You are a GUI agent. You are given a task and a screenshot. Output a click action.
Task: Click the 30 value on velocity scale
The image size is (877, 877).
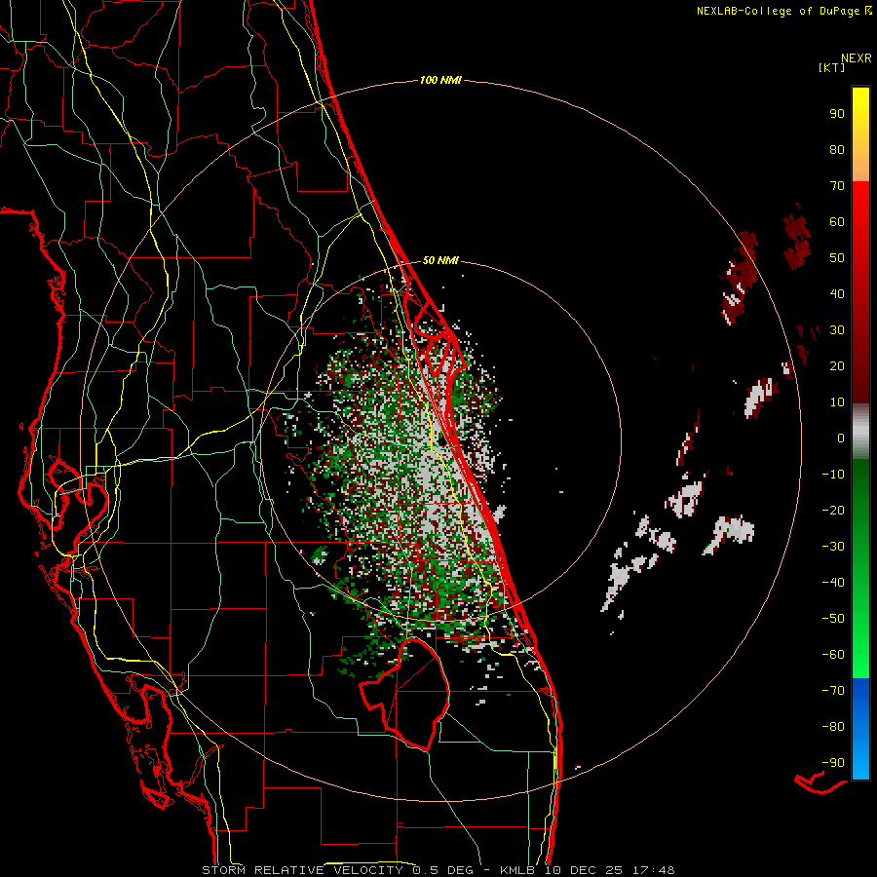click(x=837, y=330)
